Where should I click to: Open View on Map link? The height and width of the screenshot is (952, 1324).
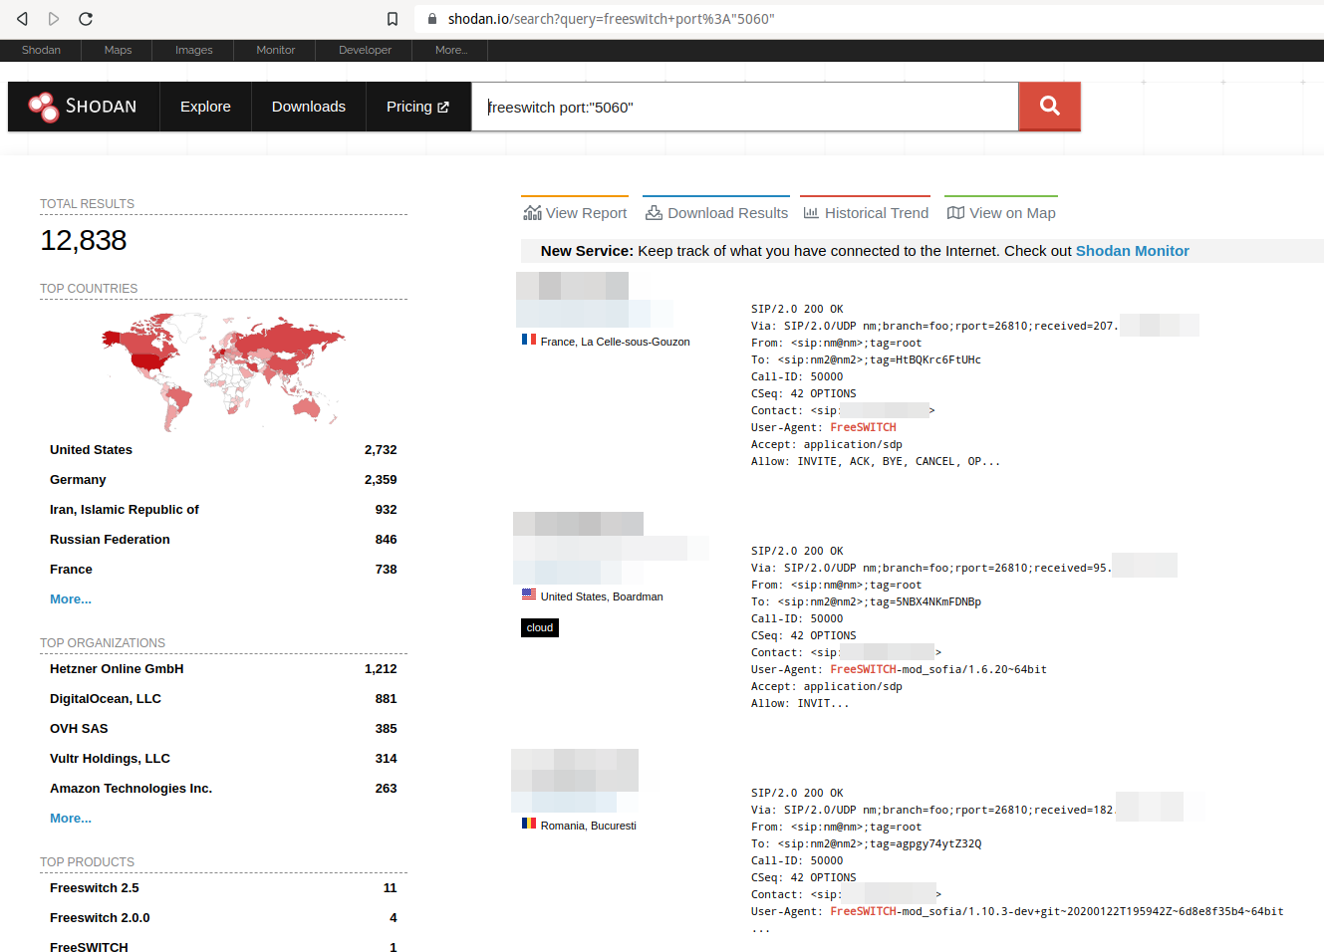[x=1001, y=213]
